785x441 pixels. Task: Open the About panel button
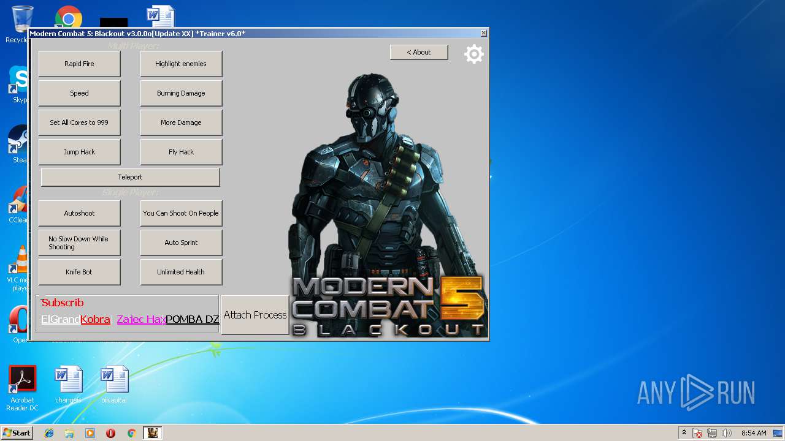(419, 52)
